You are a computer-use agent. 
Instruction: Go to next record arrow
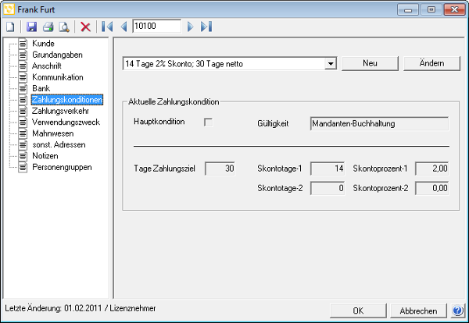click(190, 27)
